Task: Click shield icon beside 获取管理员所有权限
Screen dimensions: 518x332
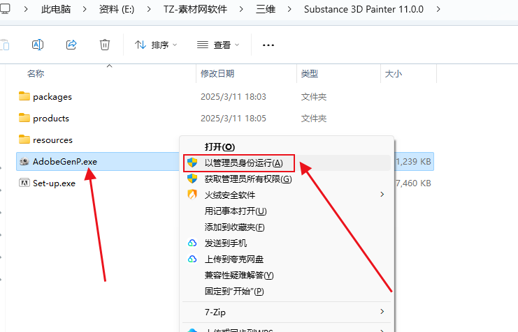Action: click(x=192, y=179)
